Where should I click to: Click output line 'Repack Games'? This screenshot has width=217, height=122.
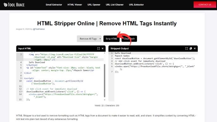(x=122, y=56)
